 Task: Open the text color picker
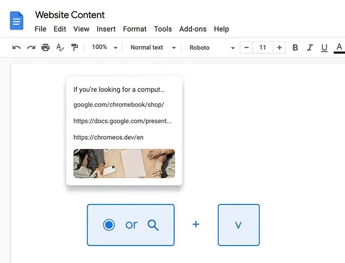click(x=339, y=48)
